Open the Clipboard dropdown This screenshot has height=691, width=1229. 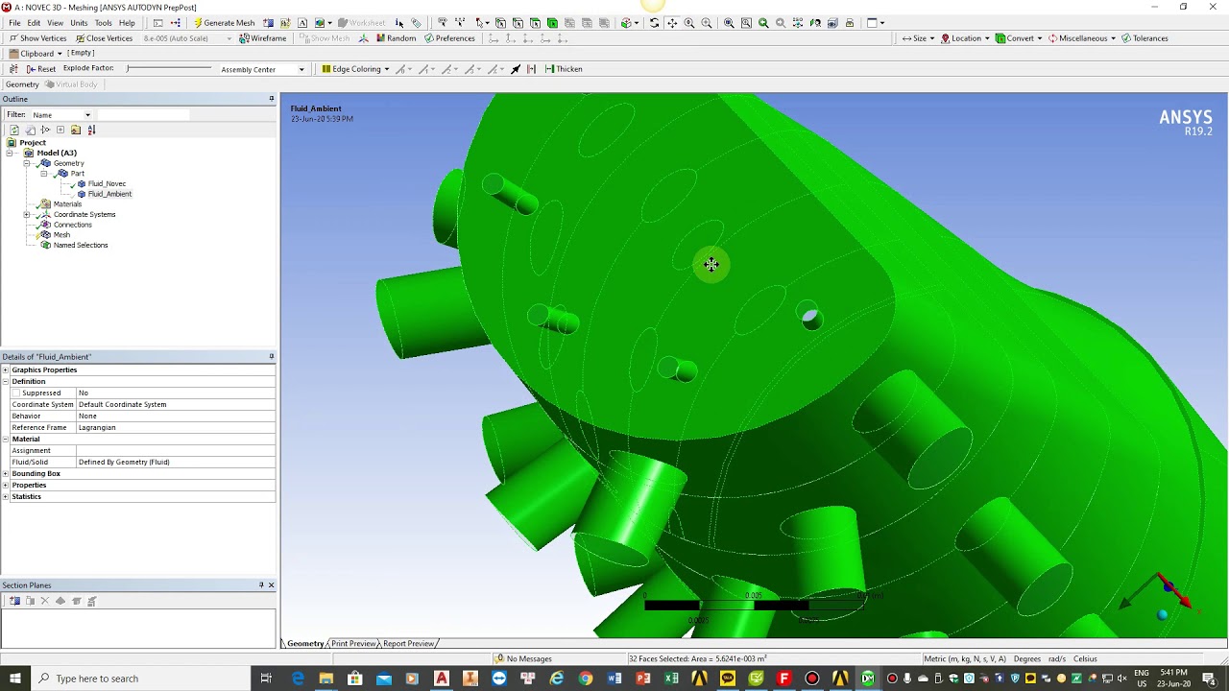[36, 54]
